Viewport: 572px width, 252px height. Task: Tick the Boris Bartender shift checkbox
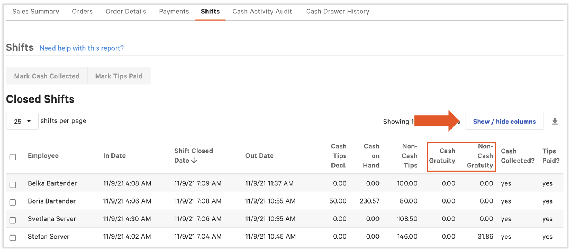pyautogui.click(x=13, y=202)
